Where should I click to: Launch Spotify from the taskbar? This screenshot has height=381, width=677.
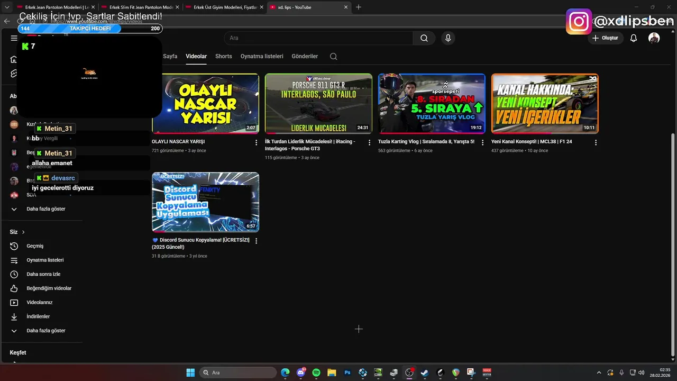click(x=316, y=373)
